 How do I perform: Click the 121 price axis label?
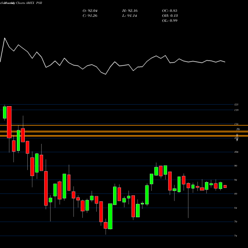236,105
